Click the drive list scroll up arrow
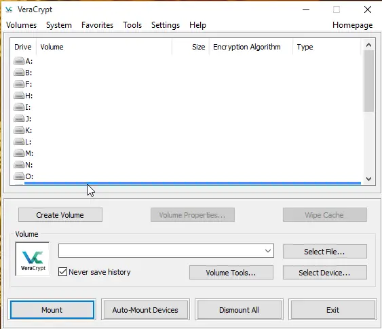Image resolution: width=382 pixels, height=329 pixels. (x=368, y=45)
